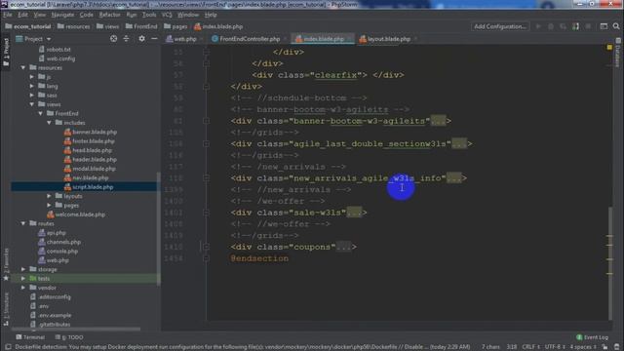This screenshot has width=624, height=351.
Task: Hide the Project panel with minus icon
Action: point(154,39)
